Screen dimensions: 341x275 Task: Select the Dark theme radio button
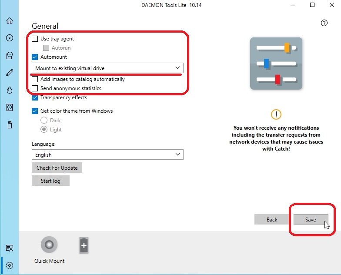44,120
